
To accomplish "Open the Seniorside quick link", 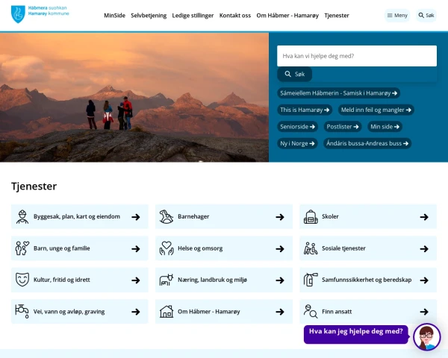I will 297,127.
